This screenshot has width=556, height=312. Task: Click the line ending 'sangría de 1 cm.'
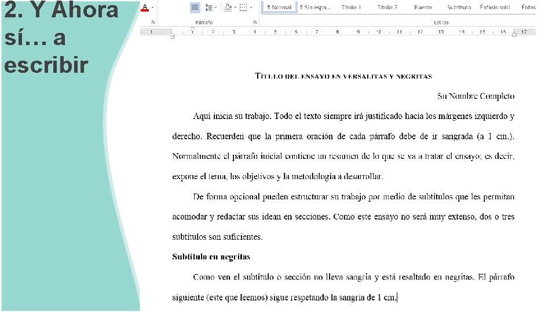(x=284, y=298)
